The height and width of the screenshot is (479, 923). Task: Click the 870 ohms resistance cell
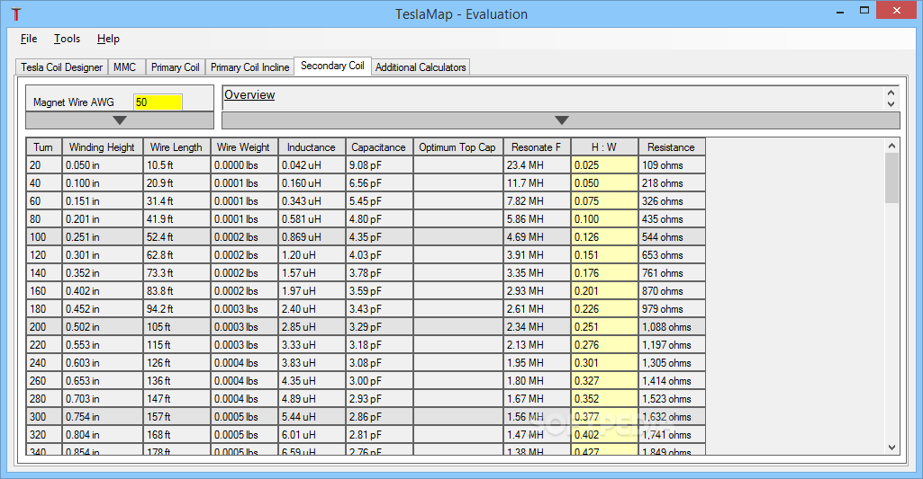coord(672,291)
